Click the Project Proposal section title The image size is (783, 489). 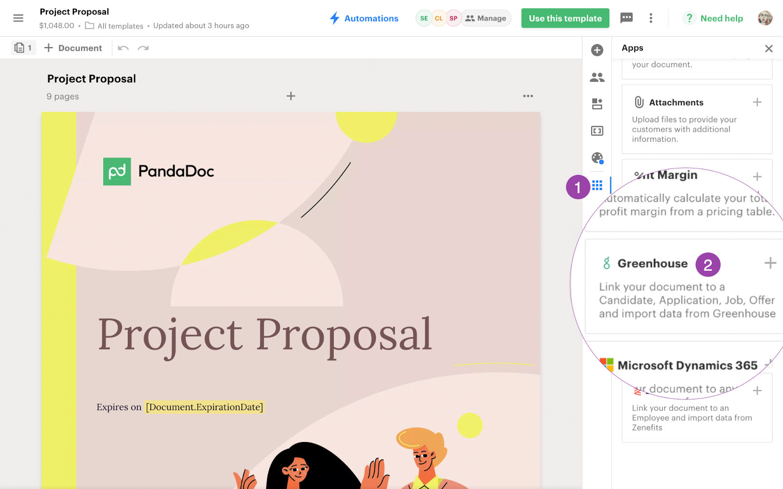tap(92, 79)
